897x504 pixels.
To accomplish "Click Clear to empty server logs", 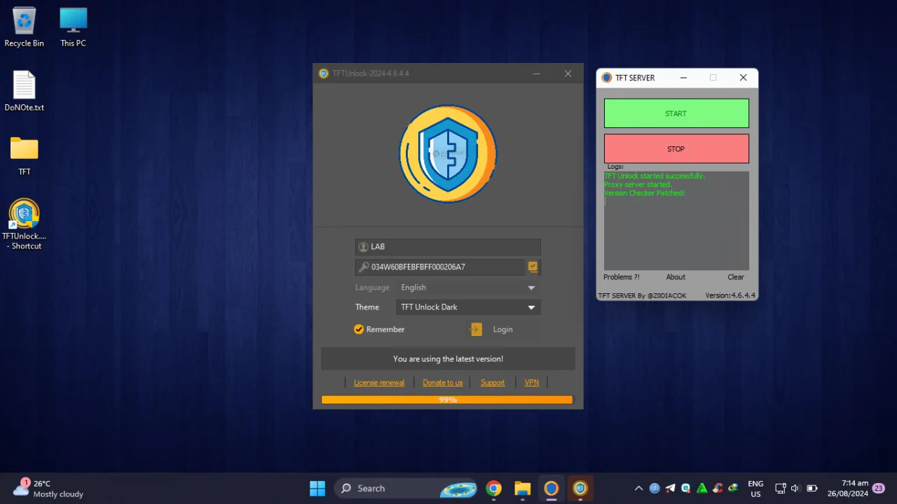I will click(x=736, y=277).
